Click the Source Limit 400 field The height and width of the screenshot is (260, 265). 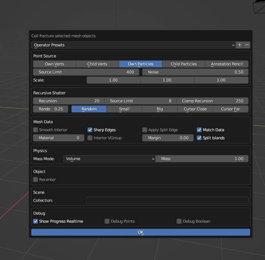86,72
